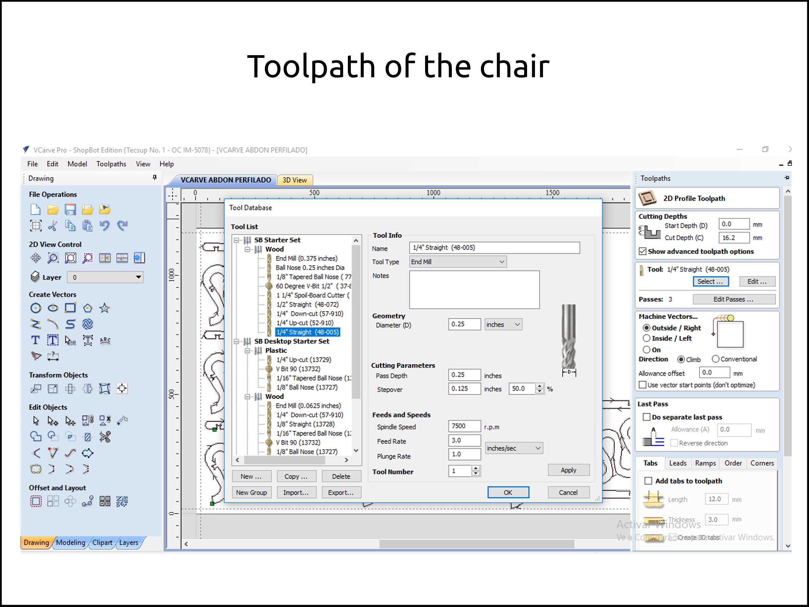
Task: Click the Zoom tool in 2D View Control
Action: pyautogui.click(x=53, y=258)
